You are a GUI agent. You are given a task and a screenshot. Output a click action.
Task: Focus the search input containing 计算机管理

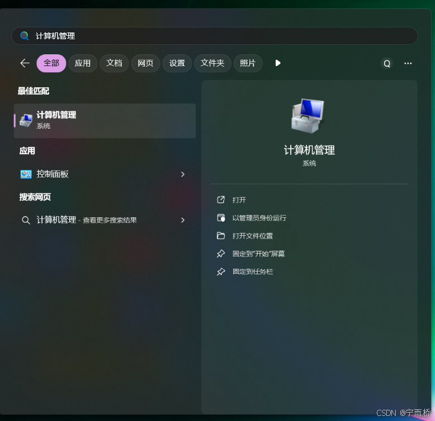pos(215,36)
